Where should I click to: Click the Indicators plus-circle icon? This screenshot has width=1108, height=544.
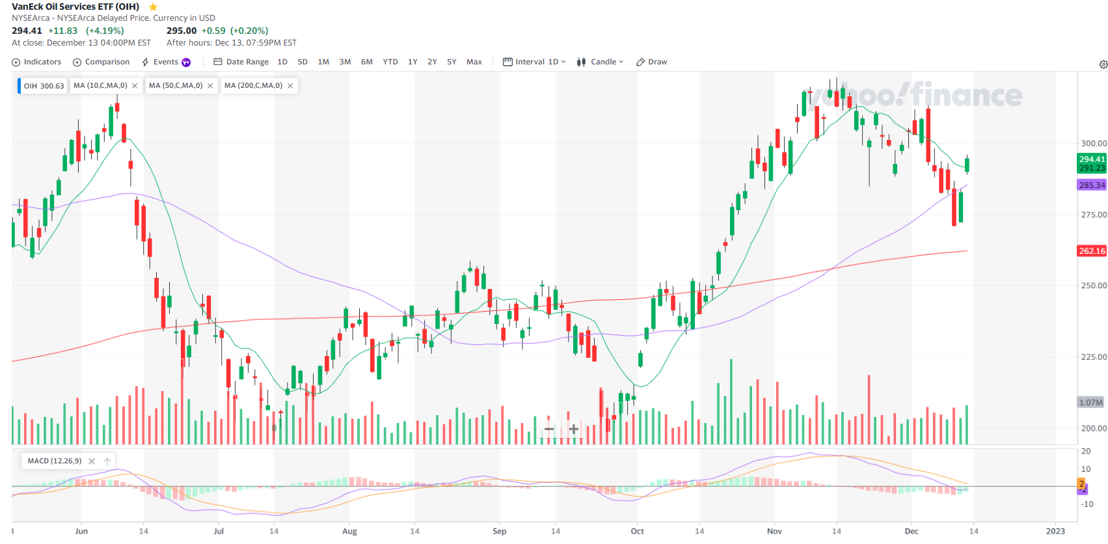coord(16,62)
